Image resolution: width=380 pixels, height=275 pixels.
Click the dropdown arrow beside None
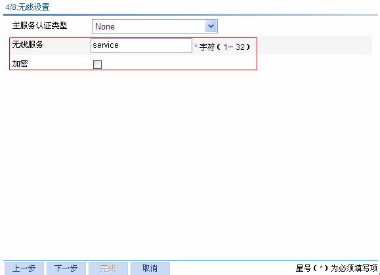tap(211, 26)
